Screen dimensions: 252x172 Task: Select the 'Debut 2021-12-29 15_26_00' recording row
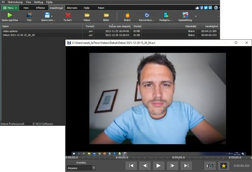[x=110, y=35]
